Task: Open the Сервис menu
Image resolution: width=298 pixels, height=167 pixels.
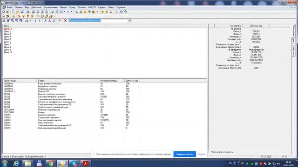Action: coord(102,7)
